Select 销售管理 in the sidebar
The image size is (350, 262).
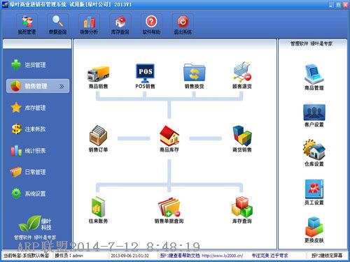click(x=38, y=86)
